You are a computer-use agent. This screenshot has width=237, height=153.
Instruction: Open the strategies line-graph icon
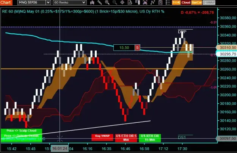coord(153,2)
